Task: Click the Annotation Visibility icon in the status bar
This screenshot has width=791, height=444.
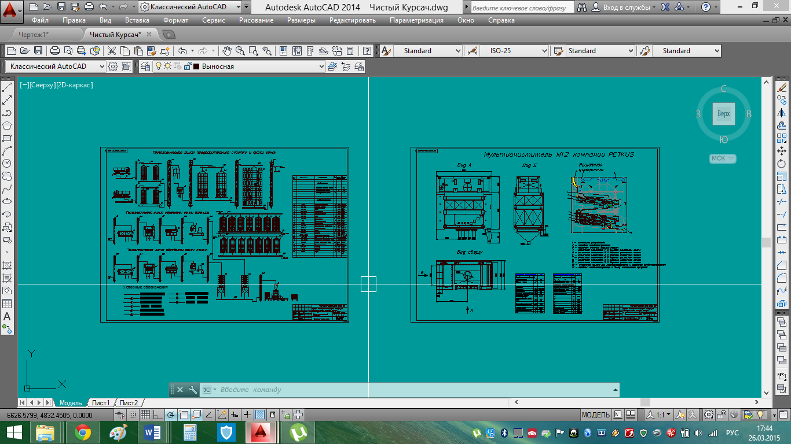Action: (x=680, y=415)
